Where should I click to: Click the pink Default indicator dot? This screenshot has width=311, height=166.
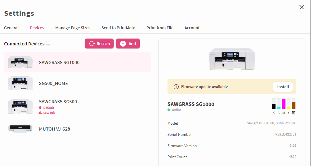(40, 108)
